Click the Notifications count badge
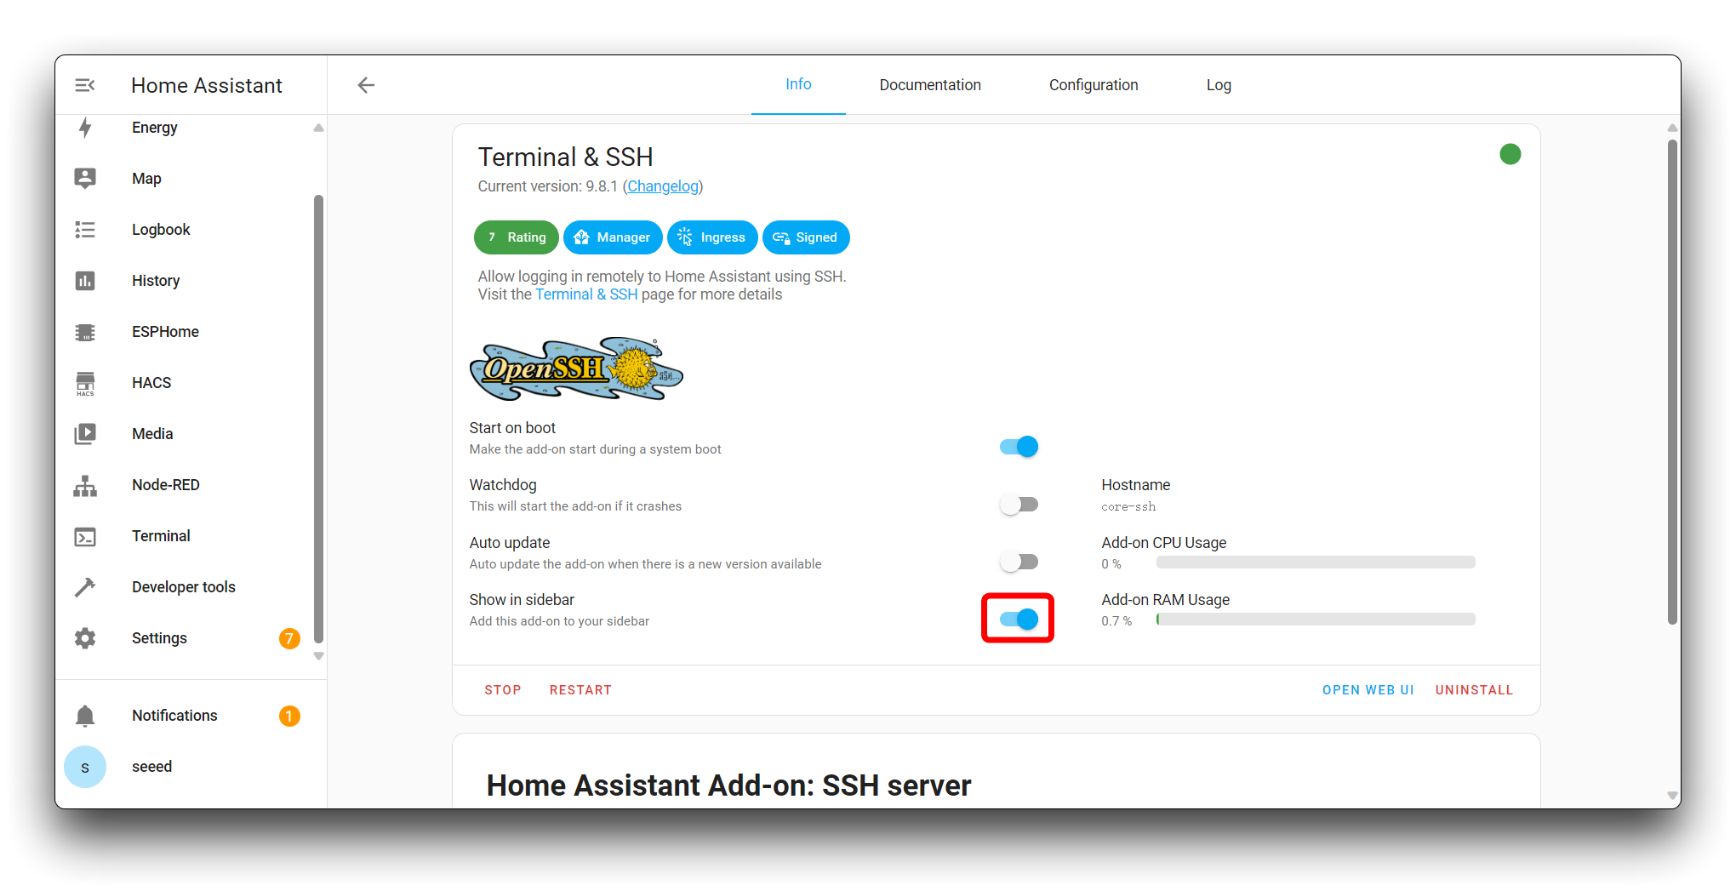This screenshot has height=891, width=1736. pos(289,716)
